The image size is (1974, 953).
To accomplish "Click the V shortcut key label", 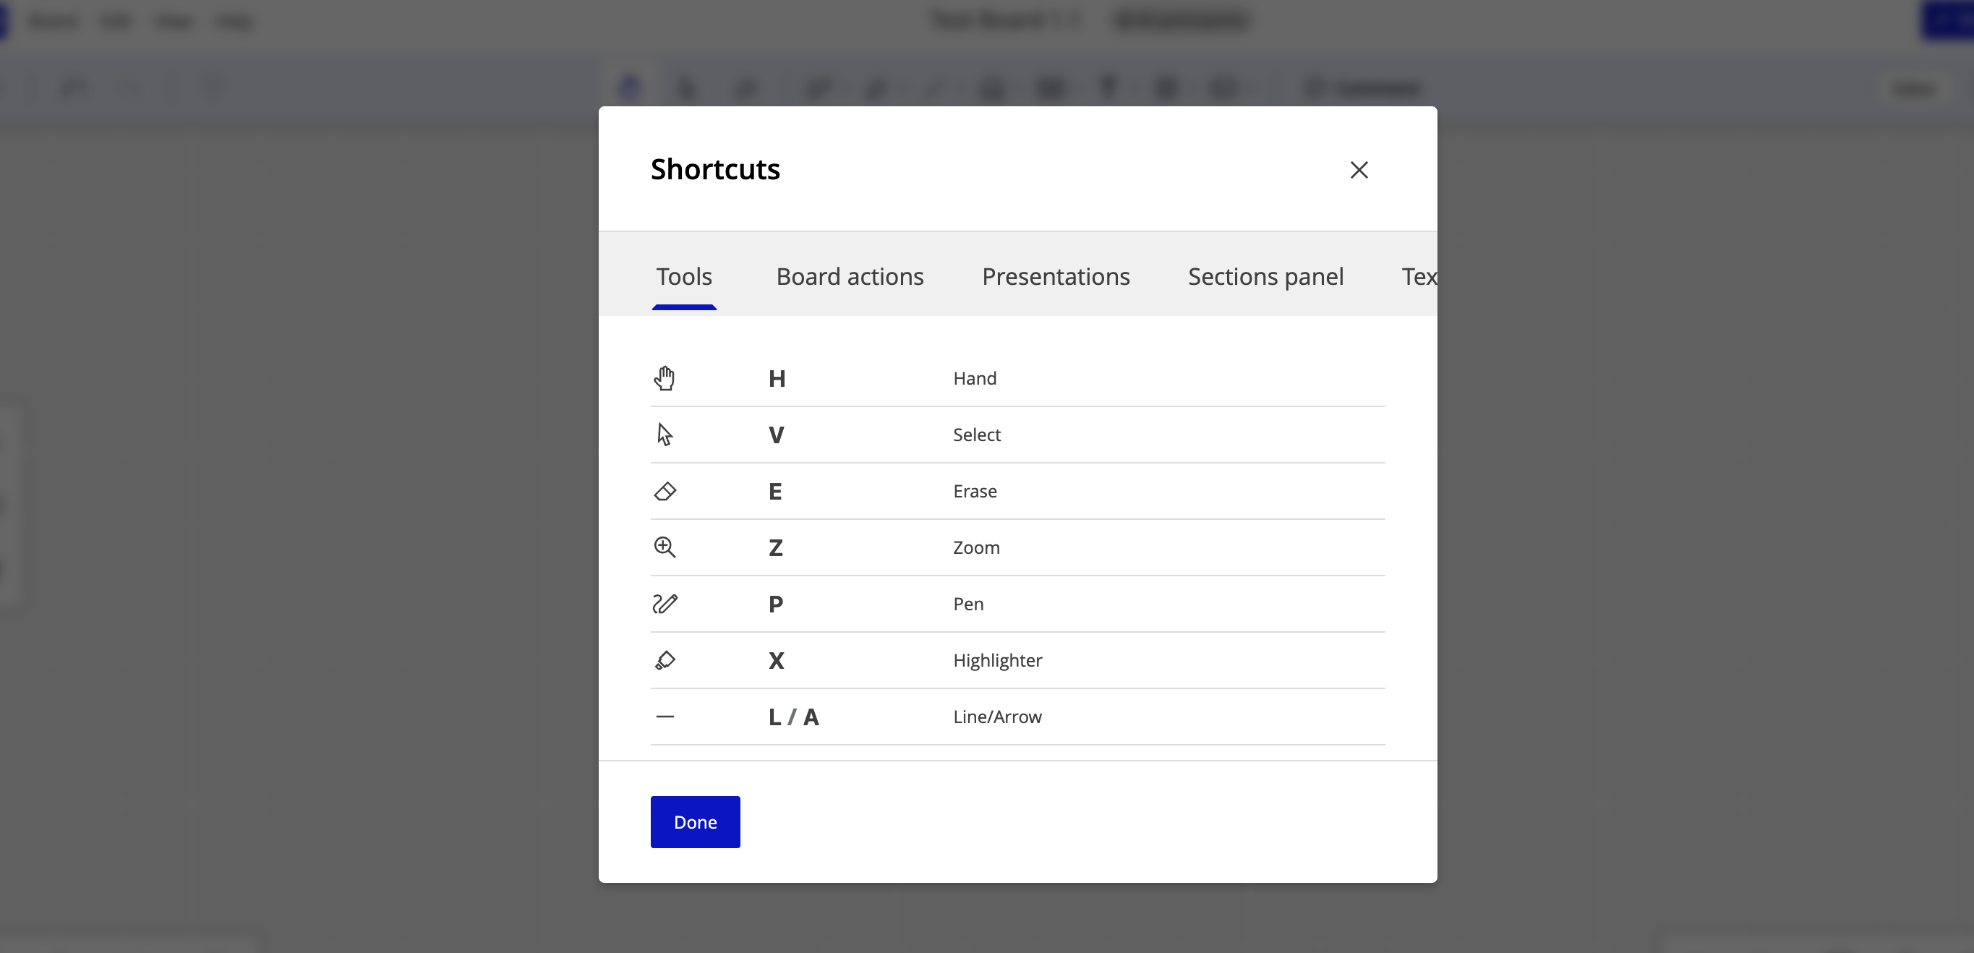I will [775, 435].
